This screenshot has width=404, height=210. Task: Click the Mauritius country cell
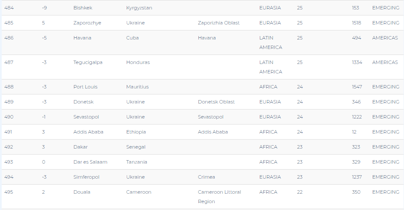(137, 87)
